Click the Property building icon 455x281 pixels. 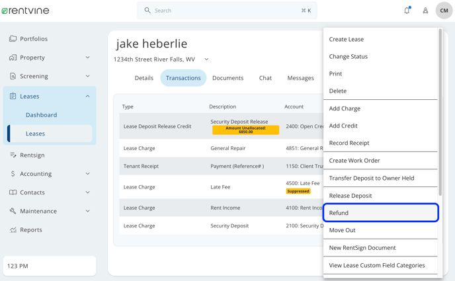coord(13,58)
